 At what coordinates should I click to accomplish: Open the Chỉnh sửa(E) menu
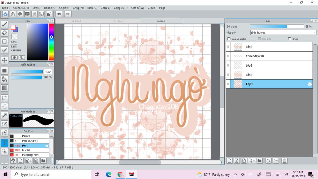point(21,8)
